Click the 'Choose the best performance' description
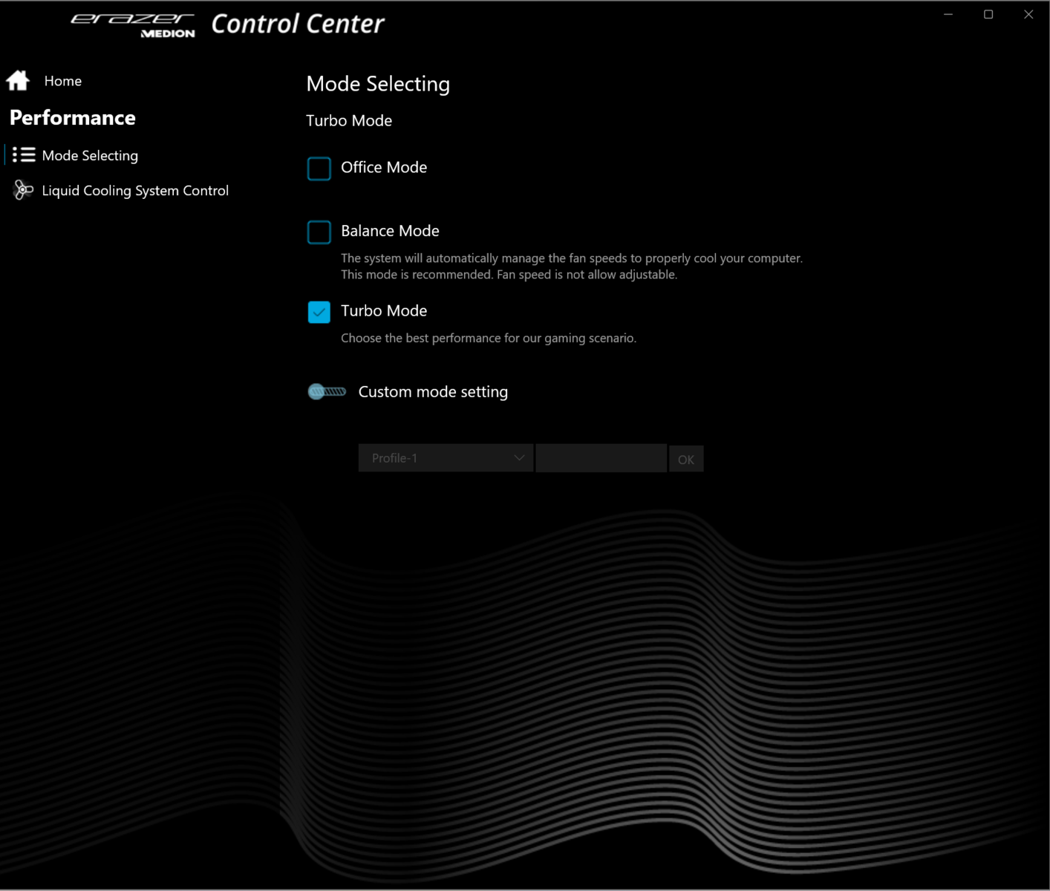Image resolution: width=1050 pixels, height=891 pixels. 489,338
